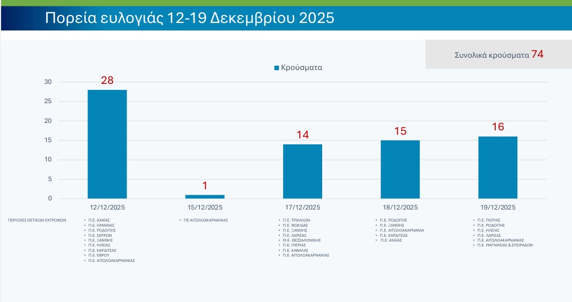Click the Συνολικά κρούσματα 74 box
This screenshot has width=572, height=302.
tap(499, 55)
